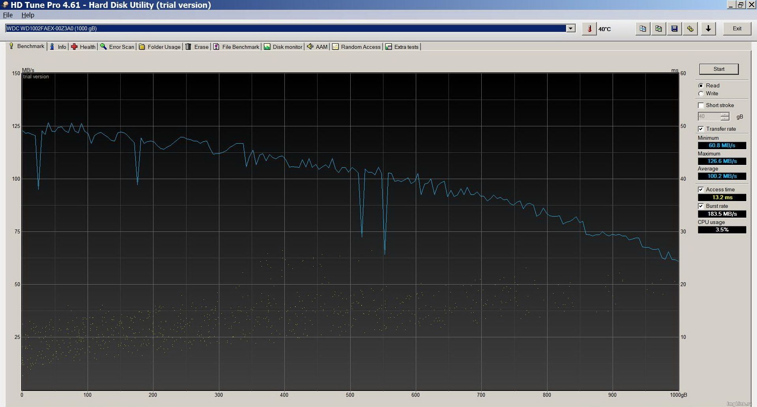This screenshot has height=407, width=757.
Task: Open the Folder Usage tab
Action: click(160, 47)
